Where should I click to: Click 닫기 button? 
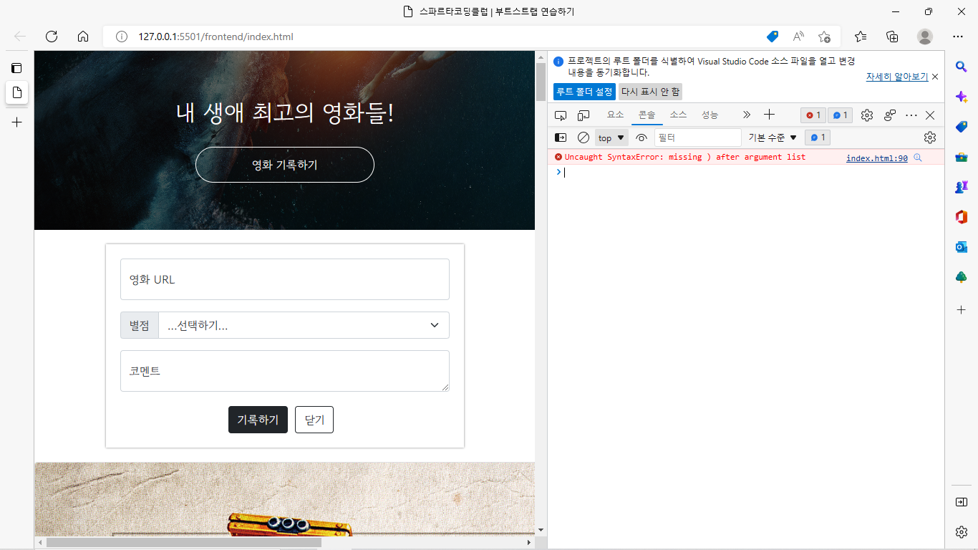click(314, 420)
